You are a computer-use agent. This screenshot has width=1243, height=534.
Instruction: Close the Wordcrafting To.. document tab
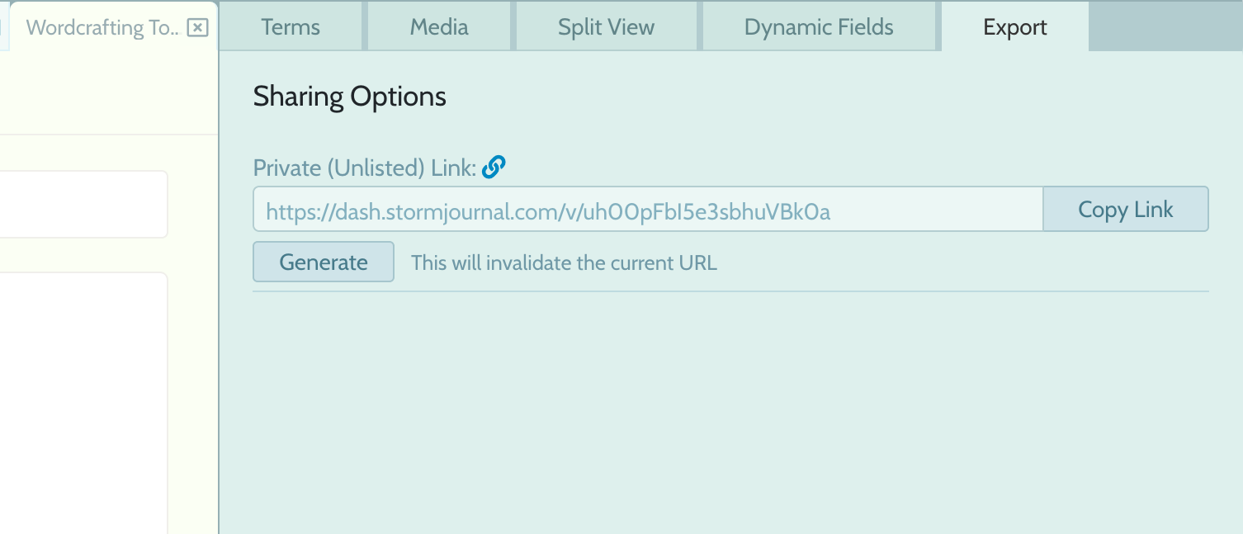pos(197,28)
